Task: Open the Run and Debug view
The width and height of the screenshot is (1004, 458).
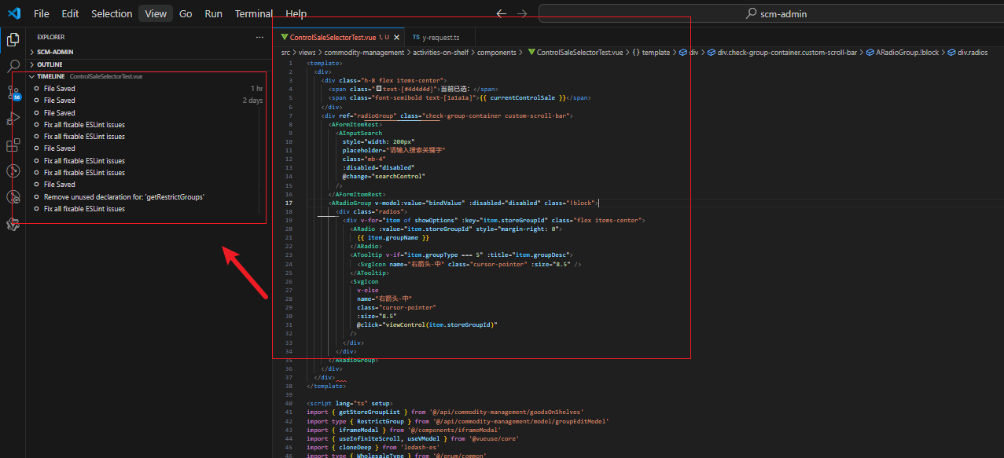Action: [x=13, y=119]
